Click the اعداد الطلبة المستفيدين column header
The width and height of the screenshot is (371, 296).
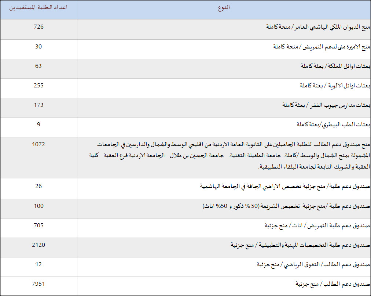38,9
